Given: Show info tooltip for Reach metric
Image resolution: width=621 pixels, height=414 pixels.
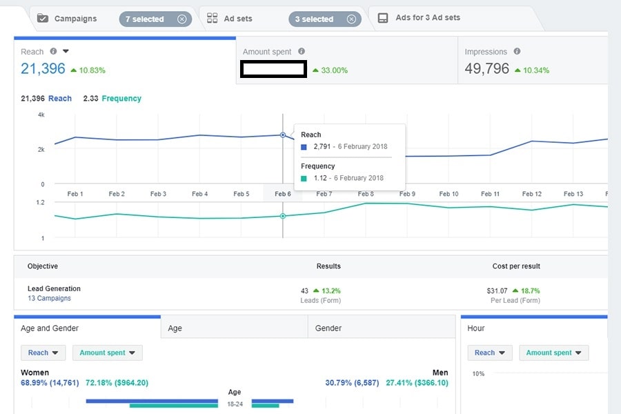Looking at the screenshot, I should pos(53,51).
